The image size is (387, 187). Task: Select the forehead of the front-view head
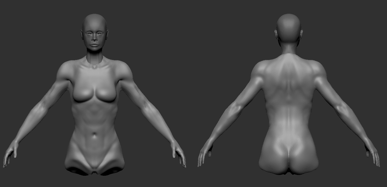point(95,24)
